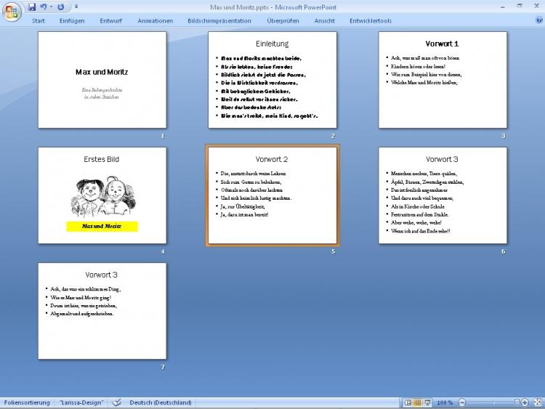Click the 100 % zoom level button
This screenshot has width=545, height=409.
pyautogui.click(x=445, y=402)
